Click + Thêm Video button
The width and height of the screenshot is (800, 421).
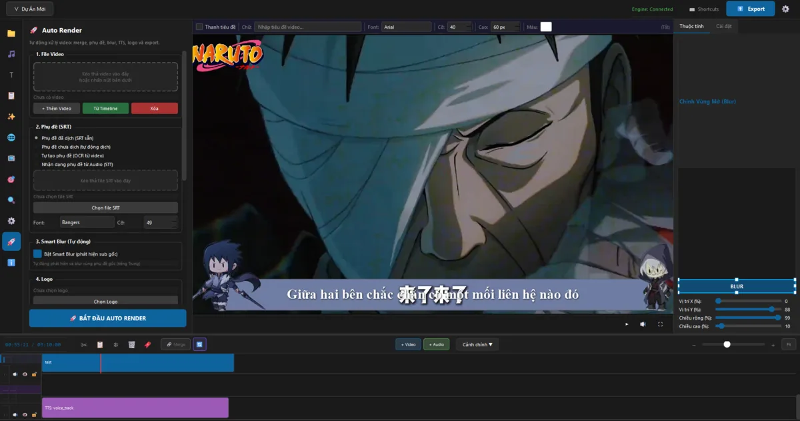coord(57,108)
